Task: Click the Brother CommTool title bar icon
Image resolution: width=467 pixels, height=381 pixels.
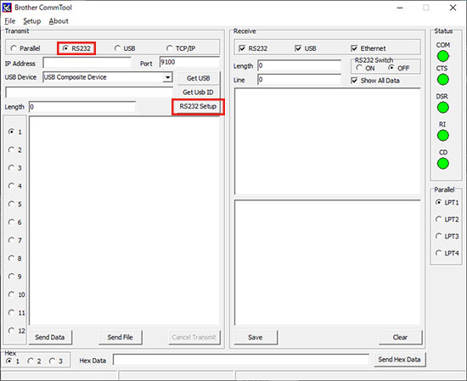Action: coord(7,8)
